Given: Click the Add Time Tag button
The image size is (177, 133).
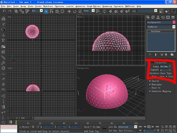Looking at the screenshot, I should [91, 131].
